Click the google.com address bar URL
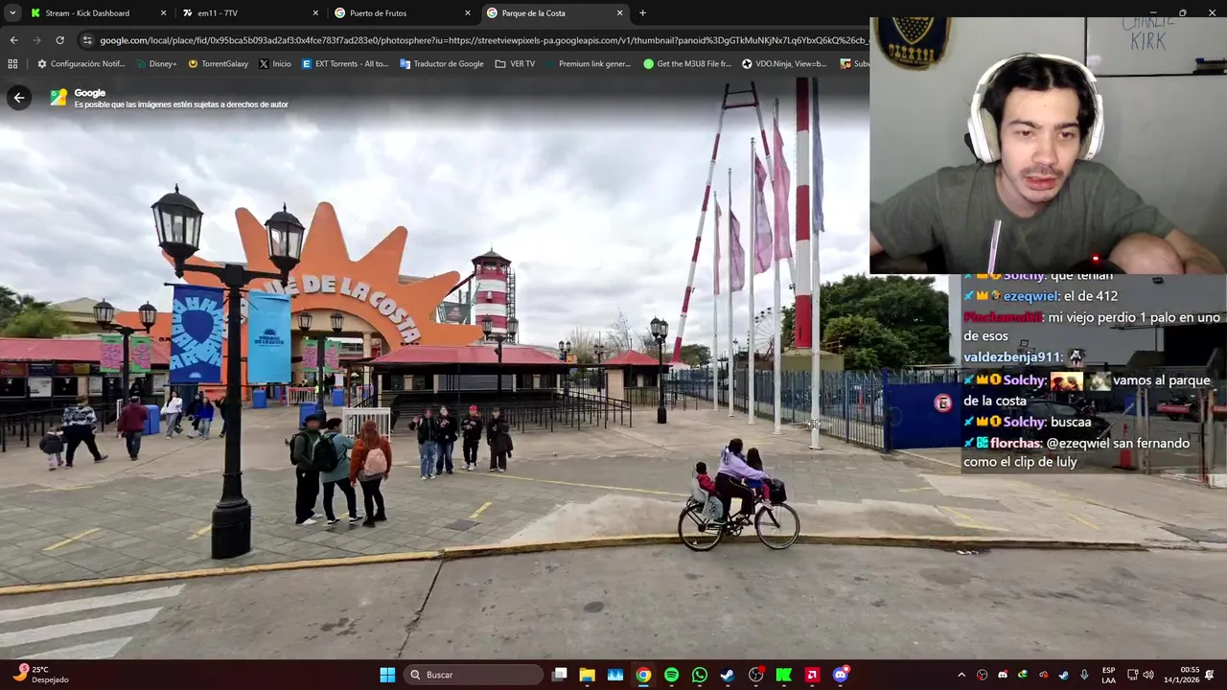 484,40
